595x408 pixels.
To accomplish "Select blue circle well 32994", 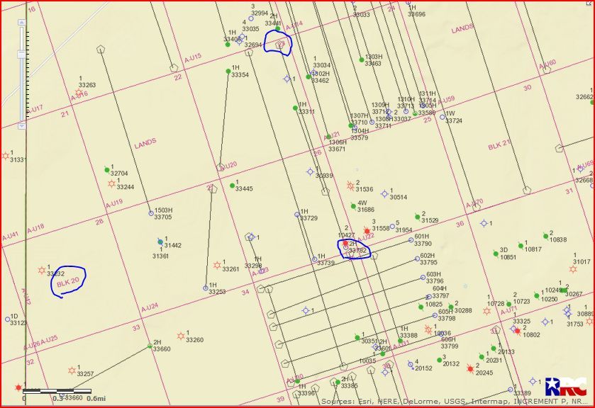I will (x=251, y=18).
